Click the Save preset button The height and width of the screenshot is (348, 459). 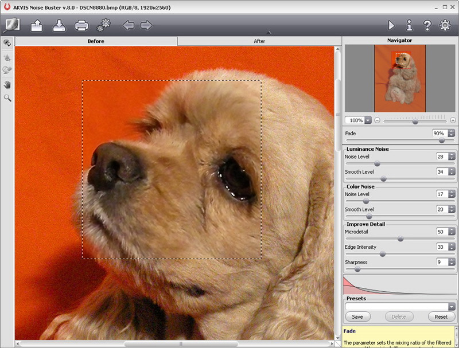[357, 316]
